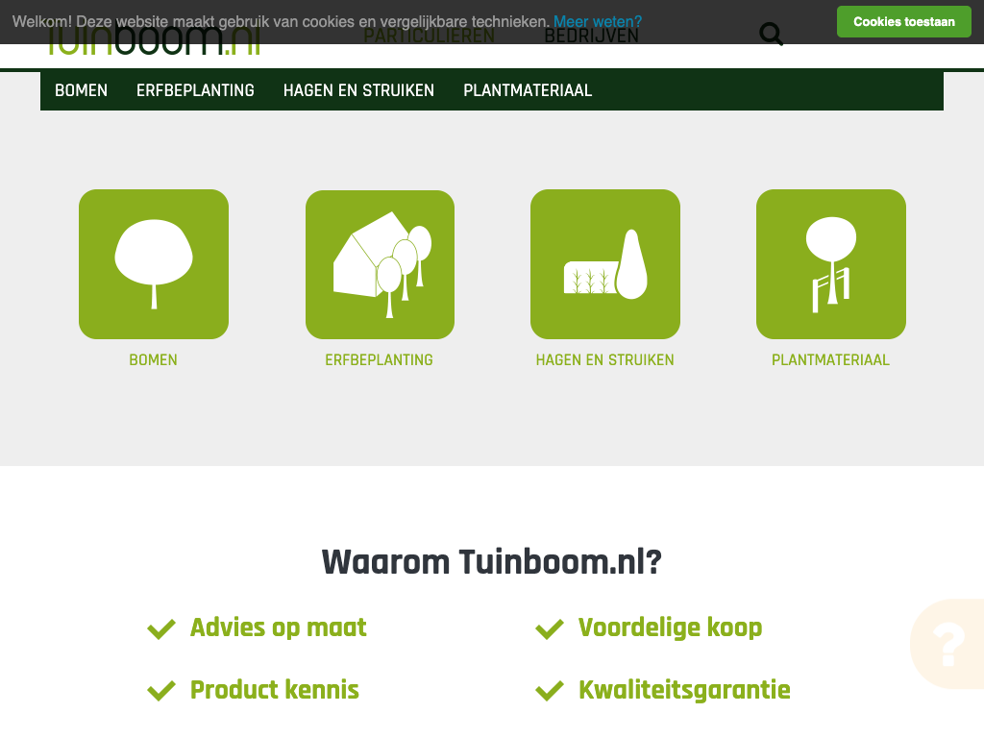
Task: Click the Bomen label under the tile
Action: 153,359
